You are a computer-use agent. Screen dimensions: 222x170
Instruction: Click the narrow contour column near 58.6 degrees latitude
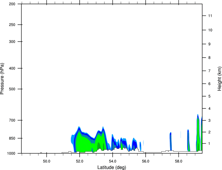(189, 140)
